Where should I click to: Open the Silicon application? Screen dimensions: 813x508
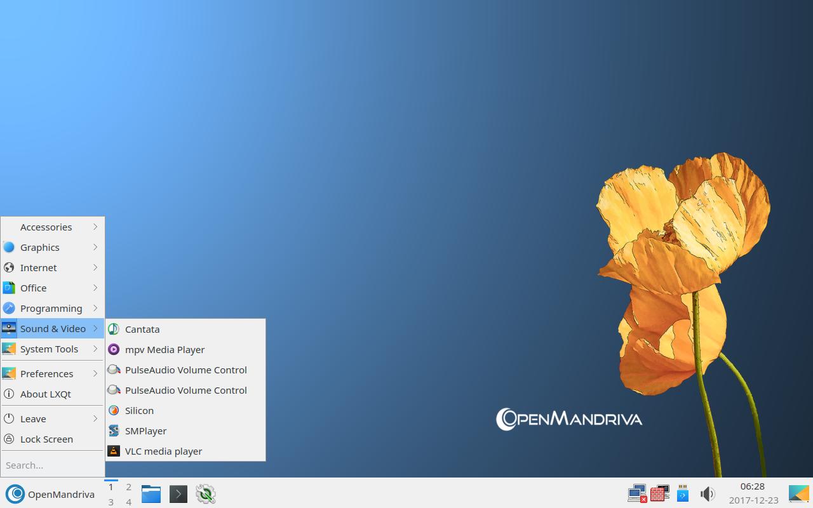(x=139, y=410)
